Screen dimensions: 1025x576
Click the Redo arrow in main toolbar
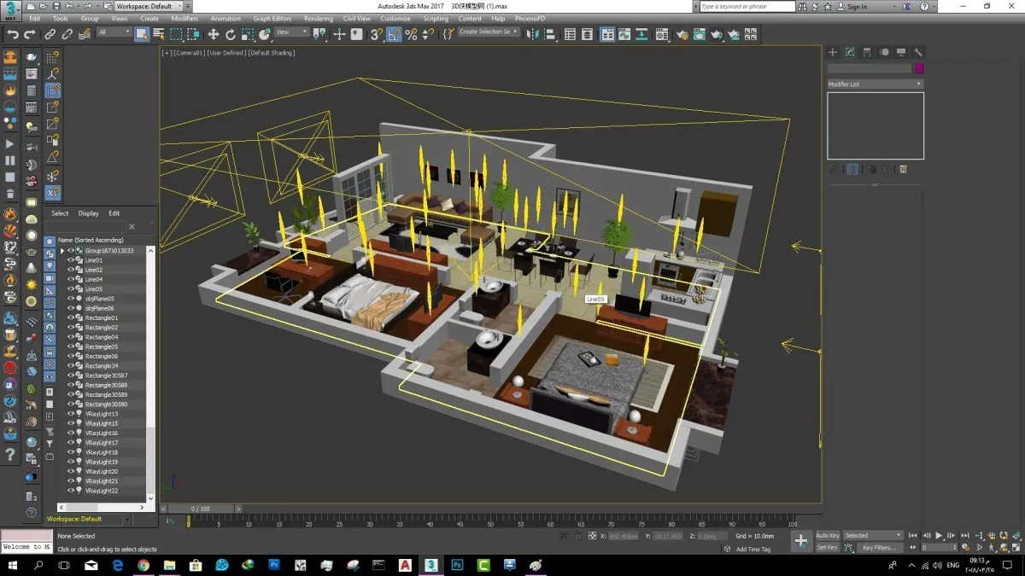click(x=30, y=34)
